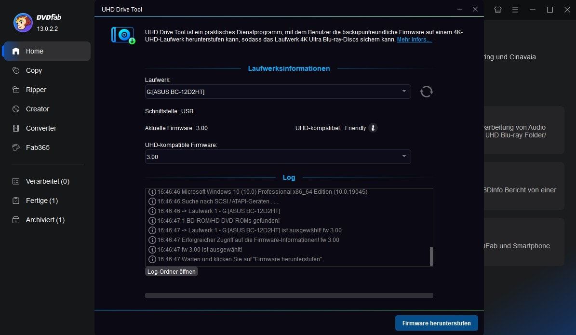The width and height of the screenshot is (576, 335).
Task: Minimize the UHD Drive Tool dialog
Action: [x=459, y=9]
